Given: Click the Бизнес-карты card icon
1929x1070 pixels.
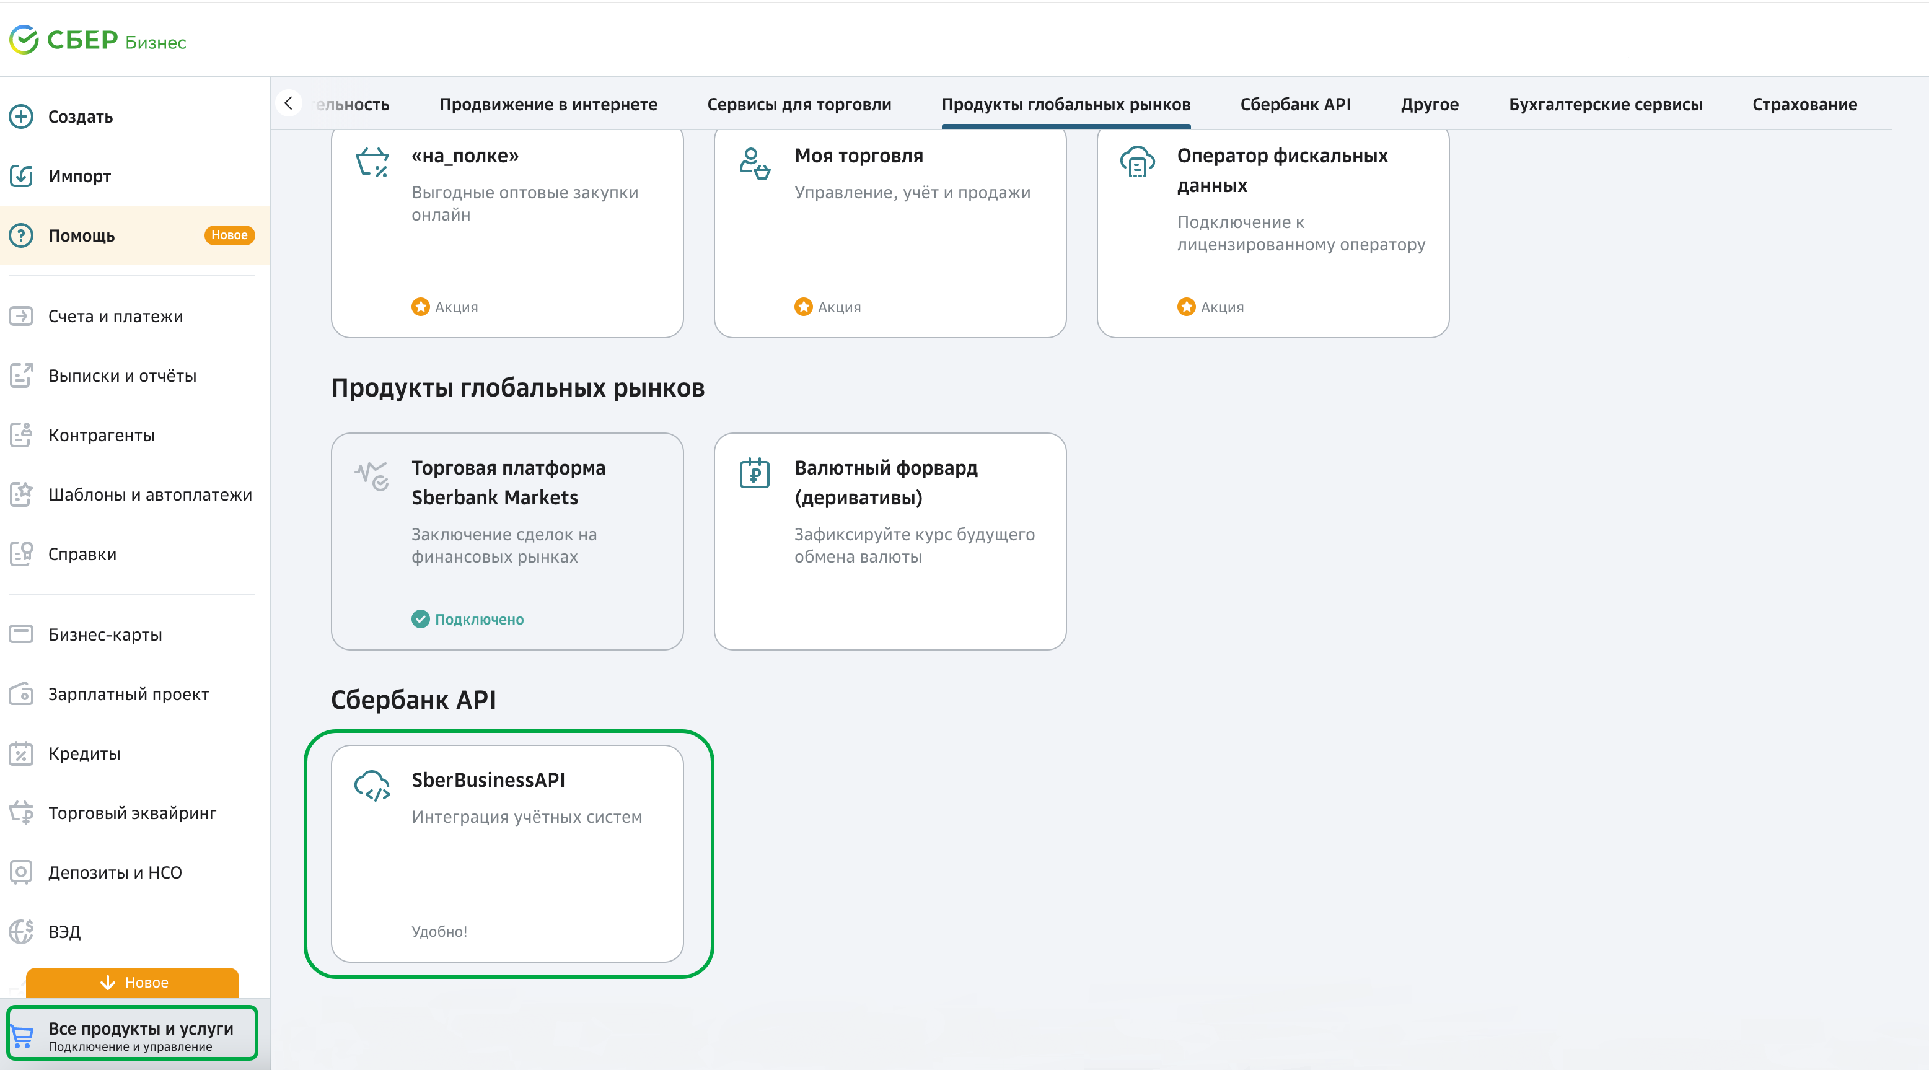Looking at the screenshot, I should point(21,634).
